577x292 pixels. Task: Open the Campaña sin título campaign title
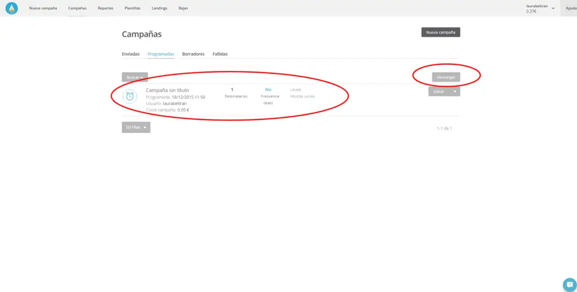pos(167,90)
